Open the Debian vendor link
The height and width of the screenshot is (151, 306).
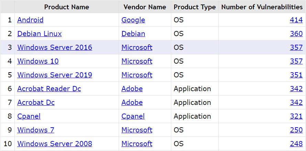[x=133, y=34]
